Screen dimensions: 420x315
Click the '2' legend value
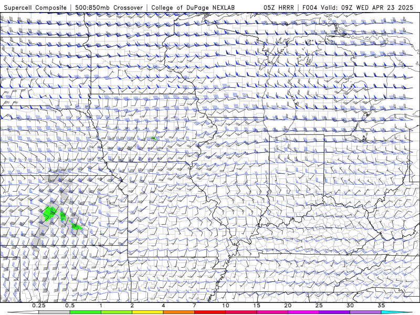pyautogui.click(x=132, y=306)
